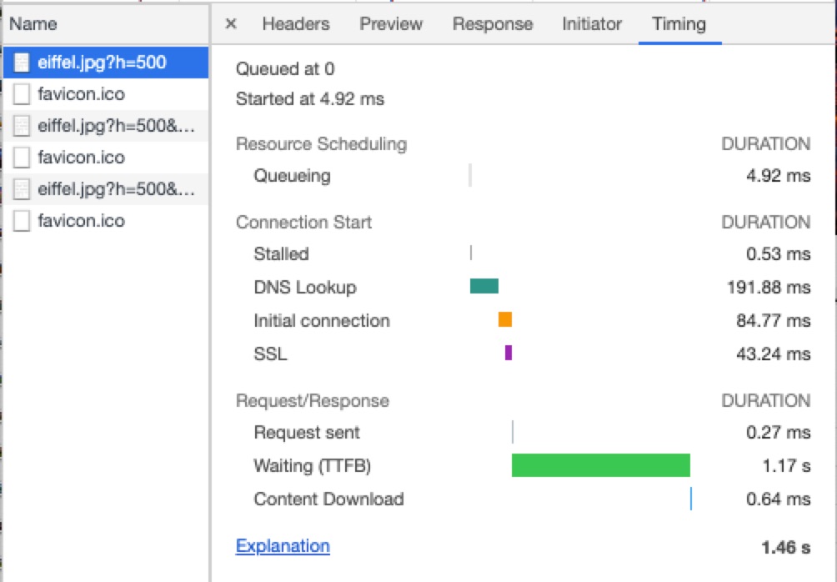Switch to the Preview tab

pyautogui.click(x=391, y=24)
